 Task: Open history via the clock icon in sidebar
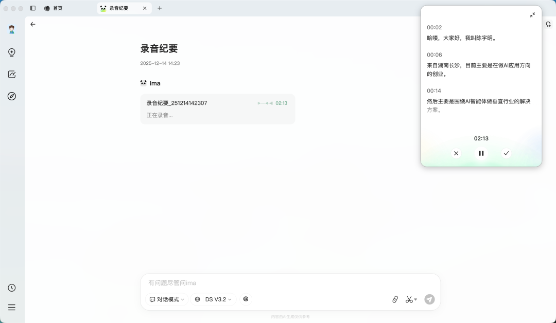[11, 288]
